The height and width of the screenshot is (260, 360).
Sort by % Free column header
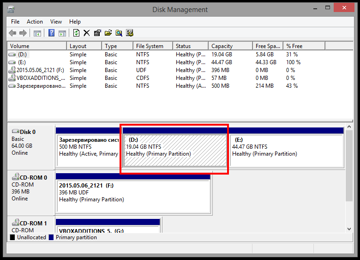(x=304, y=46)
